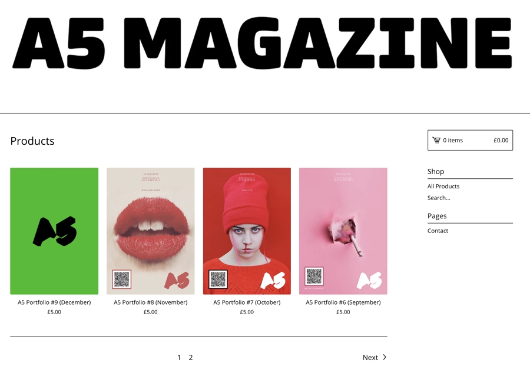
Task: Open the A5 Magazine header logo
Action: pyautogui.click(x=262, y=43)
